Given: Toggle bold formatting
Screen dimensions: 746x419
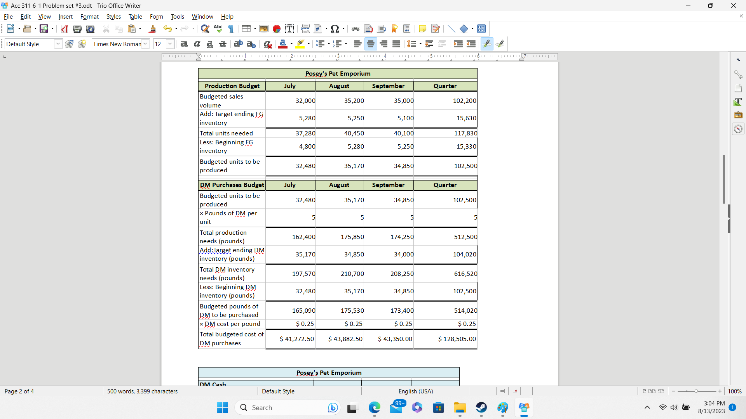Looking at the screenshot, I should tap(184, 44).
